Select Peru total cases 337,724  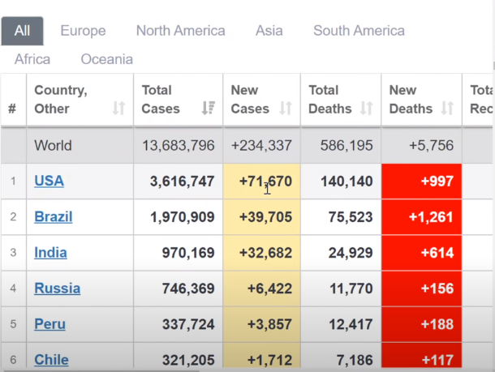(x=188, y=324)
